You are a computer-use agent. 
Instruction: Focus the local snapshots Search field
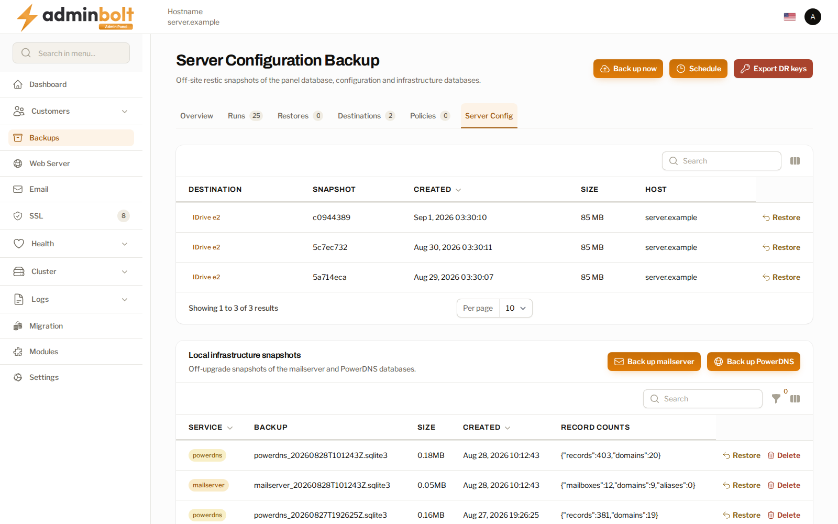[703, 399]
